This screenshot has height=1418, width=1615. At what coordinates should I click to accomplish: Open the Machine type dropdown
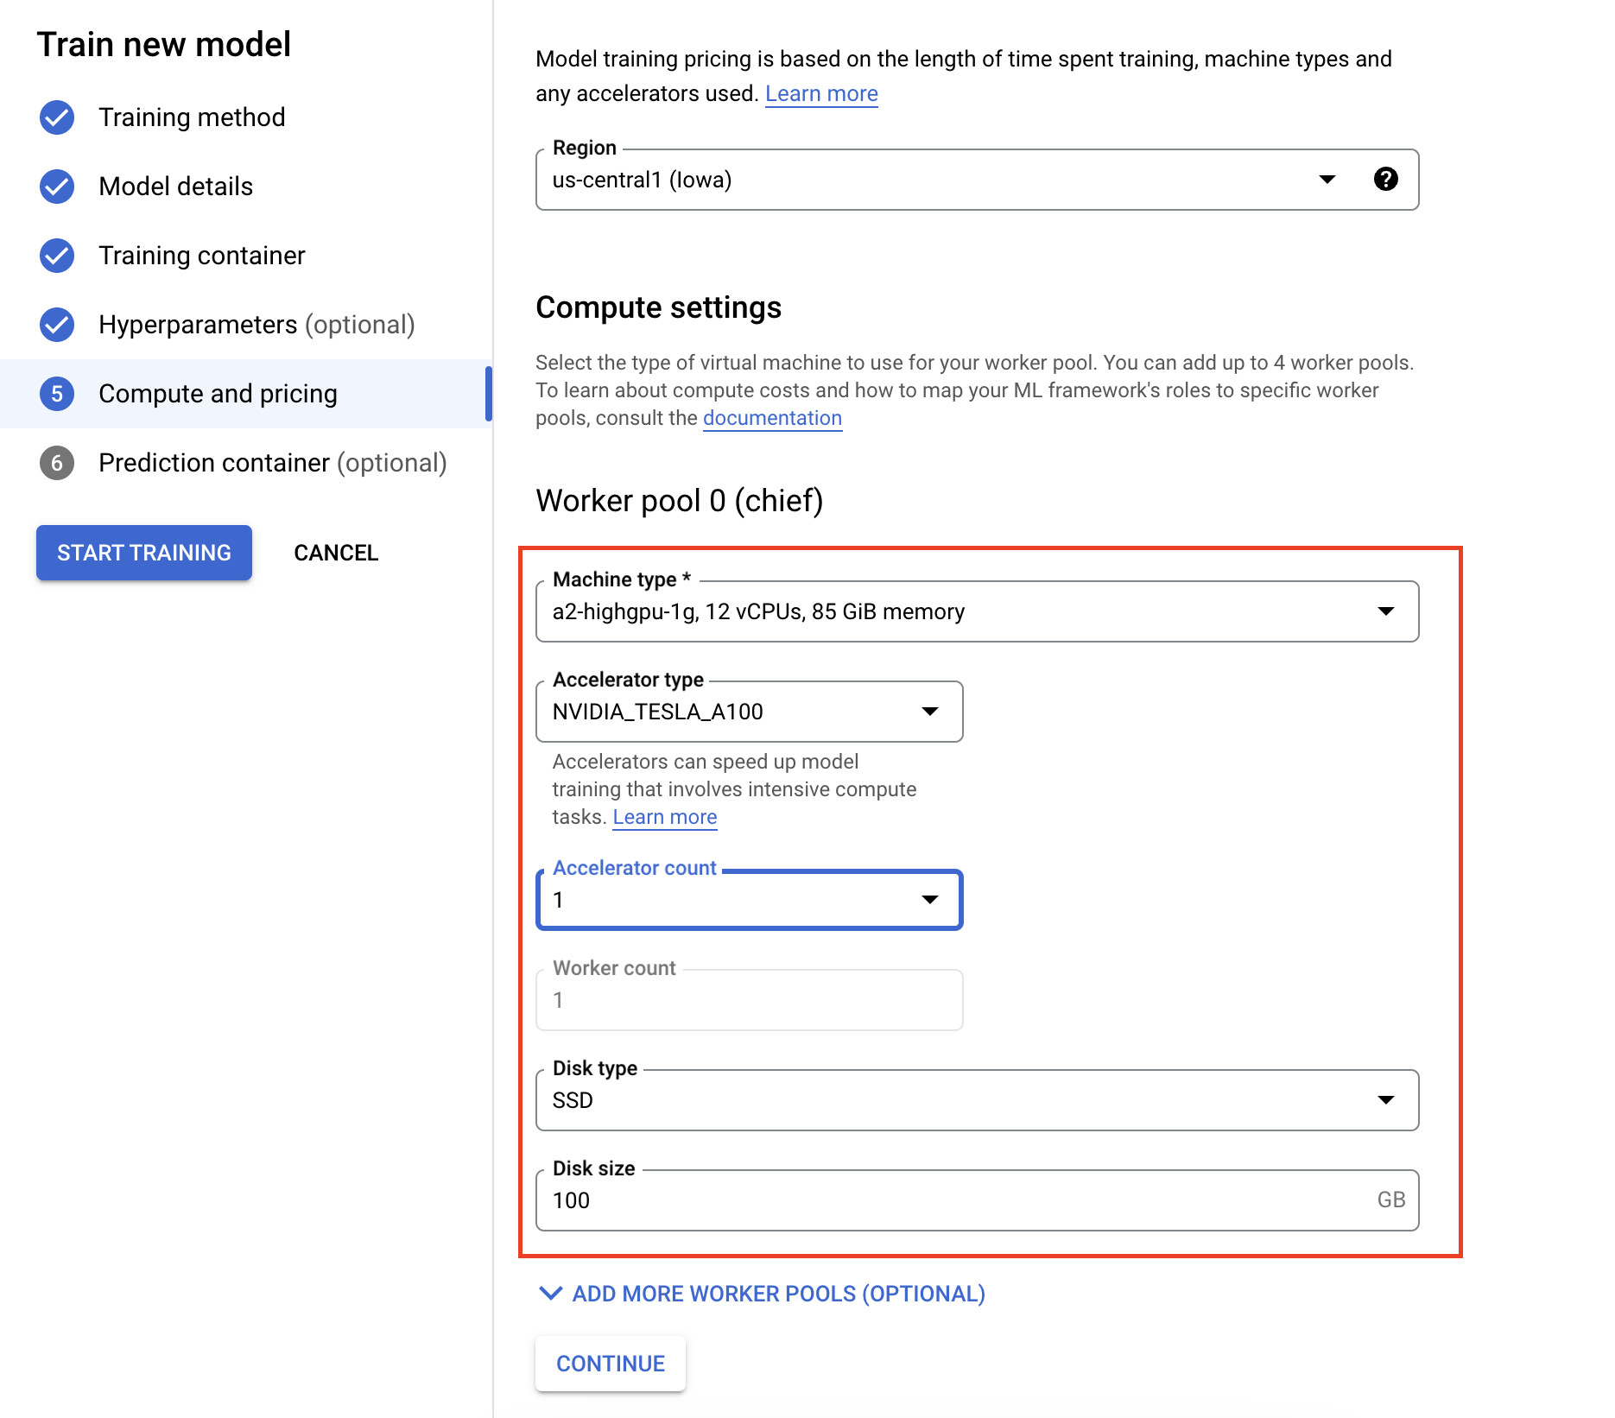[x=976, y=611]
